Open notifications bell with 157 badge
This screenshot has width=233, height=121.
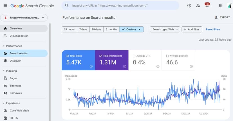pyautogui.click(x=207, y=6)
